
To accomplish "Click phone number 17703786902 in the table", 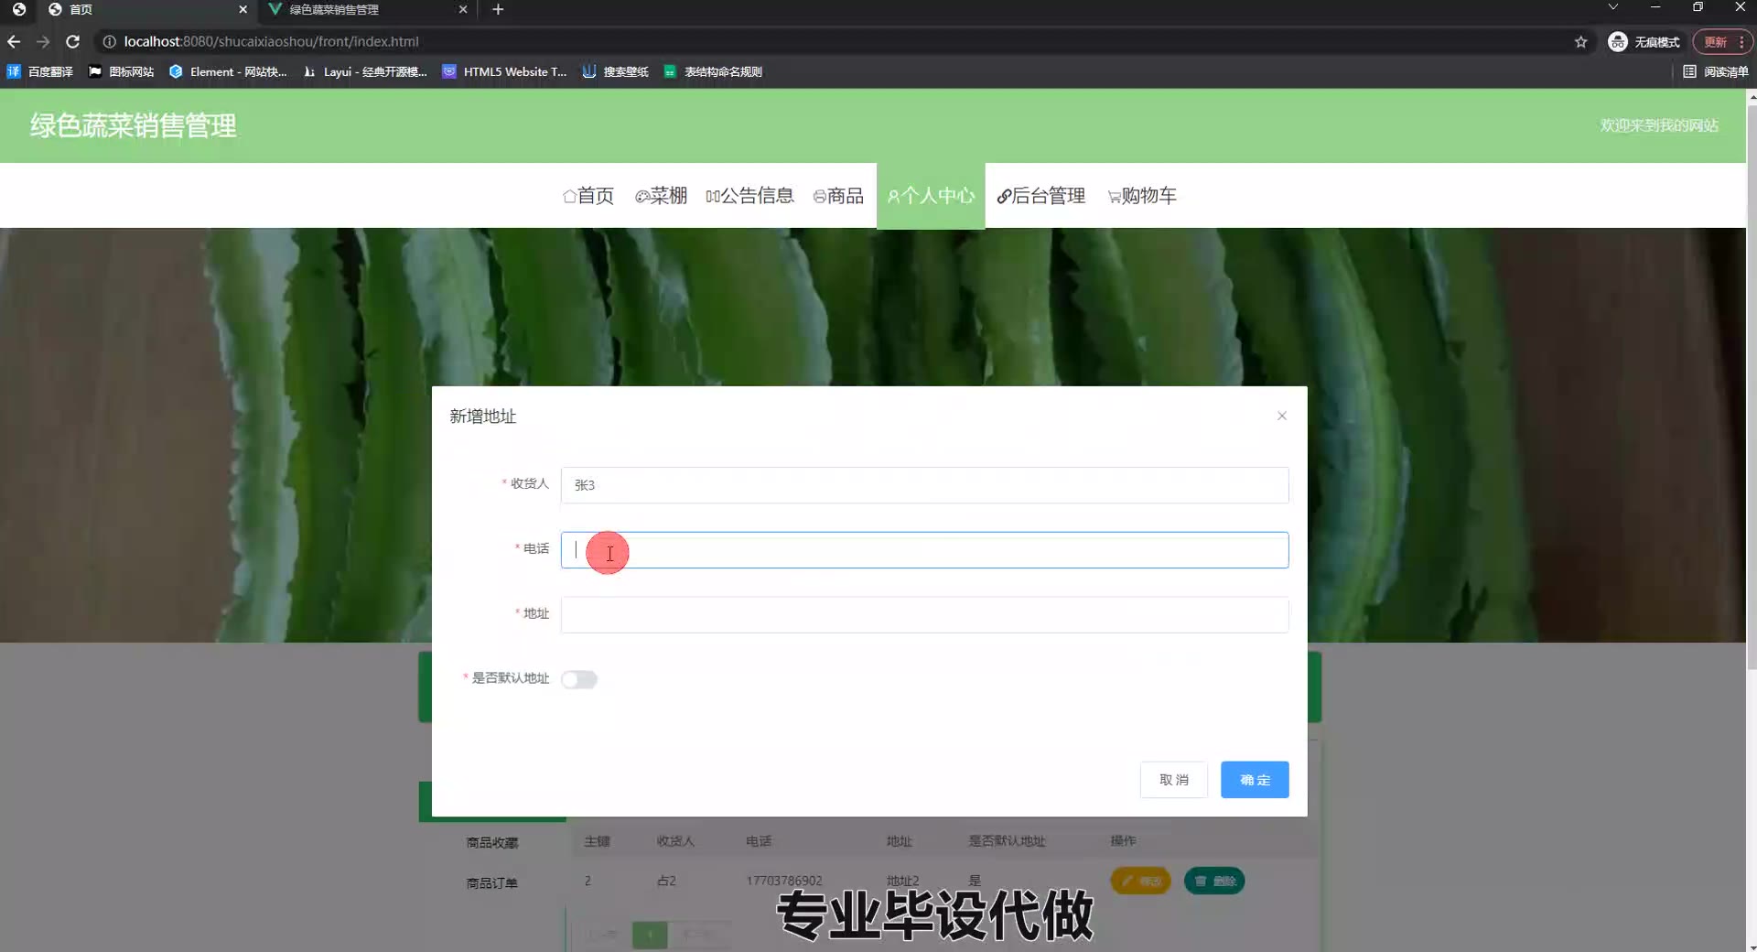I will (784, 881).
